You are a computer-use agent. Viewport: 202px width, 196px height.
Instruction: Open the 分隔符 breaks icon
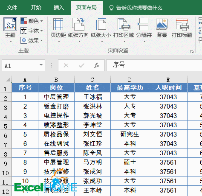pos(143,24)
